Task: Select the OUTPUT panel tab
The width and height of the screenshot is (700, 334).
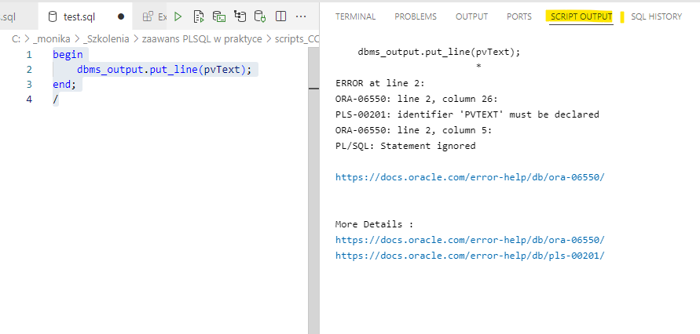Action: pos(471,16)
